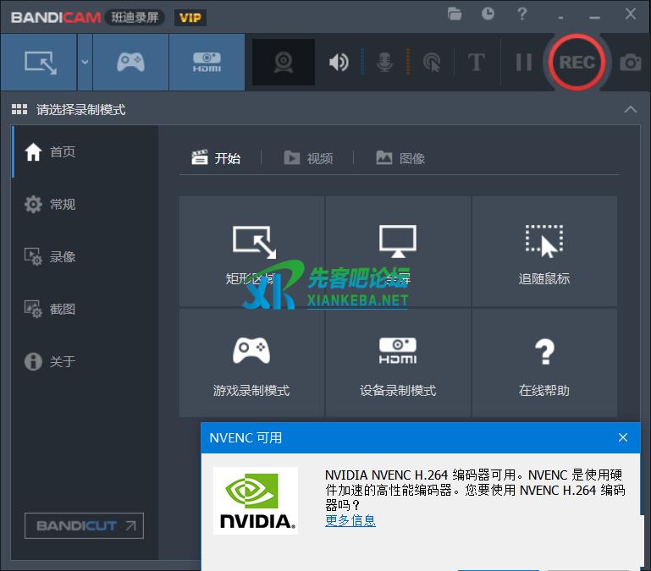Open output folder icon in title bar

455,14
